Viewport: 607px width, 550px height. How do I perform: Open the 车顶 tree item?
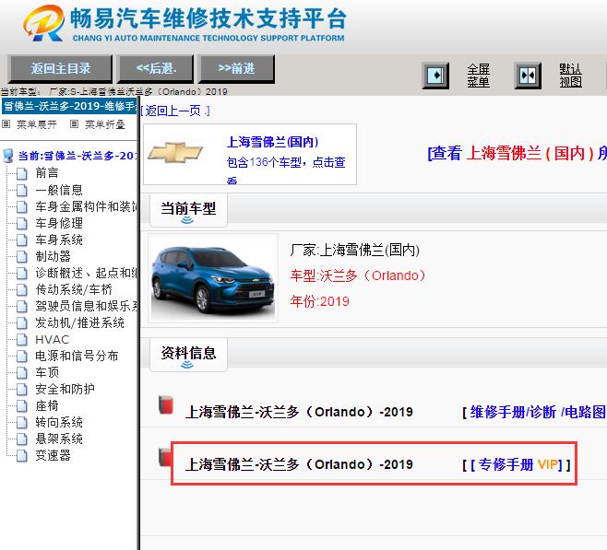pyautogui.click(x=47, y=372)
